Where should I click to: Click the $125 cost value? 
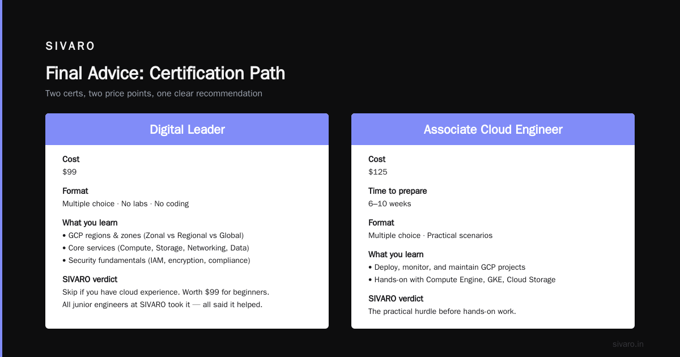point(378,172)
